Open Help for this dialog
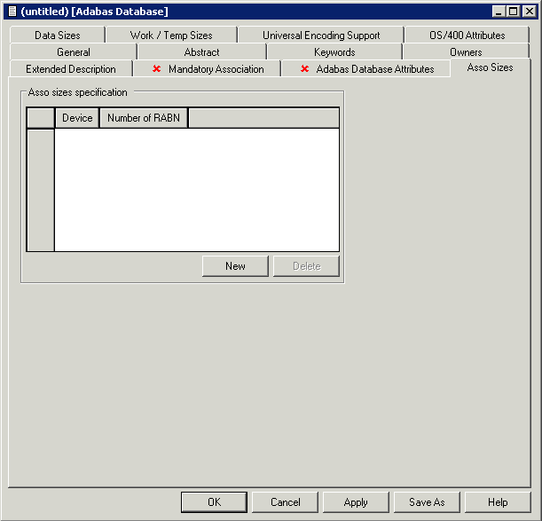 (x=498, y=502)
